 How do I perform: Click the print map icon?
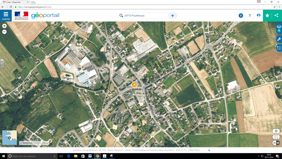coord(258,15)
